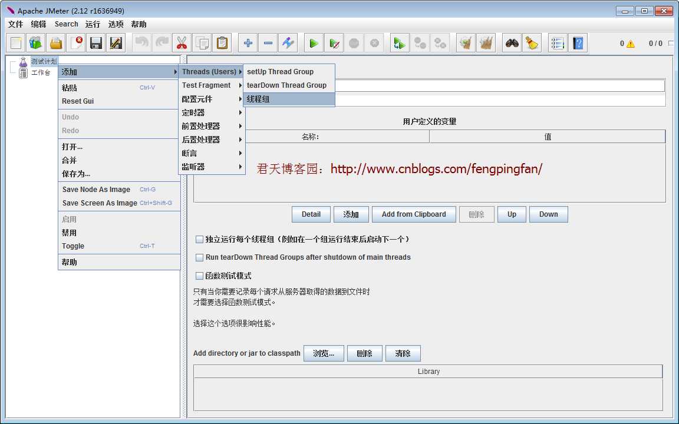The height and width of the screenshot is (424, 679).
Task: Choose Save Node As Image entry
Action: (x=118, y=190)
